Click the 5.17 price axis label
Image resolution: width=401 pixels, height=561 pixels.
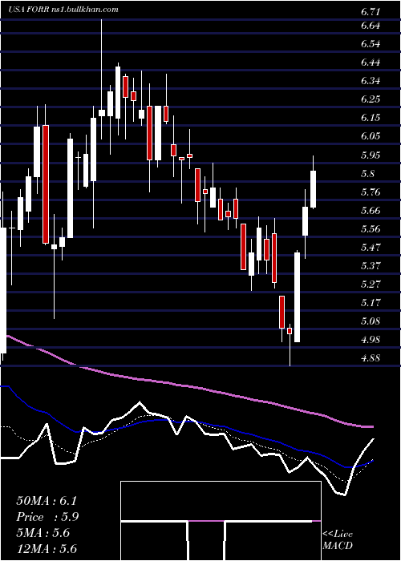click(371, 303)
